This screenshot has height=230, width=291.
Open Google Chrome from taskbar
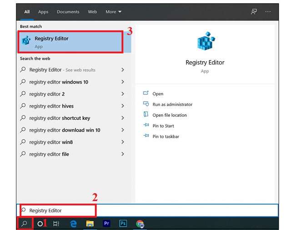(140, 224)
